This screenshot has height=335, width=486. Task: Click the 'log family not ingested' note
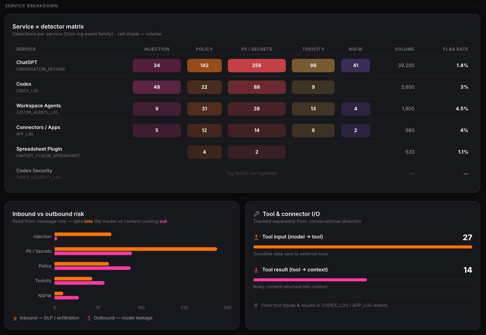click(x=252, y=174)
